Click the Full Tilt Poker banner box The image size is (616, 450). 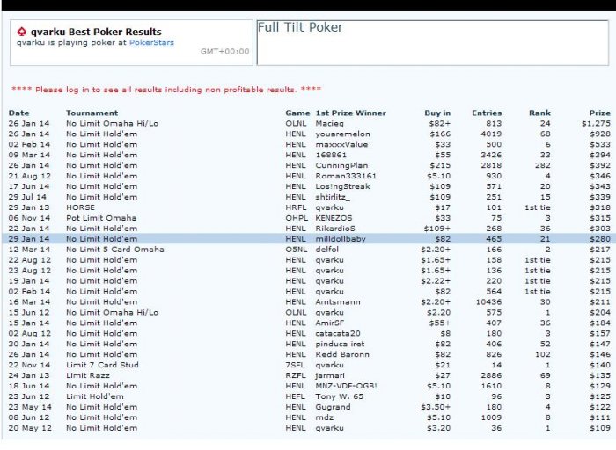click(433, 43)
